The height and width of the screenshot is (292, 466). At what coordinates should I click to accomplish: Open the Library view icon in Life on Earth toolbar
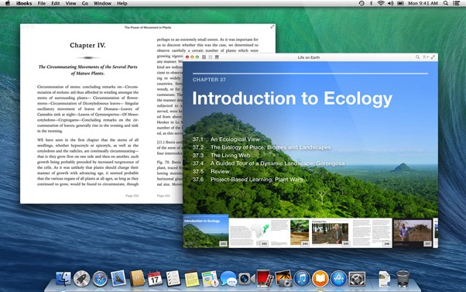coord(204,57)
